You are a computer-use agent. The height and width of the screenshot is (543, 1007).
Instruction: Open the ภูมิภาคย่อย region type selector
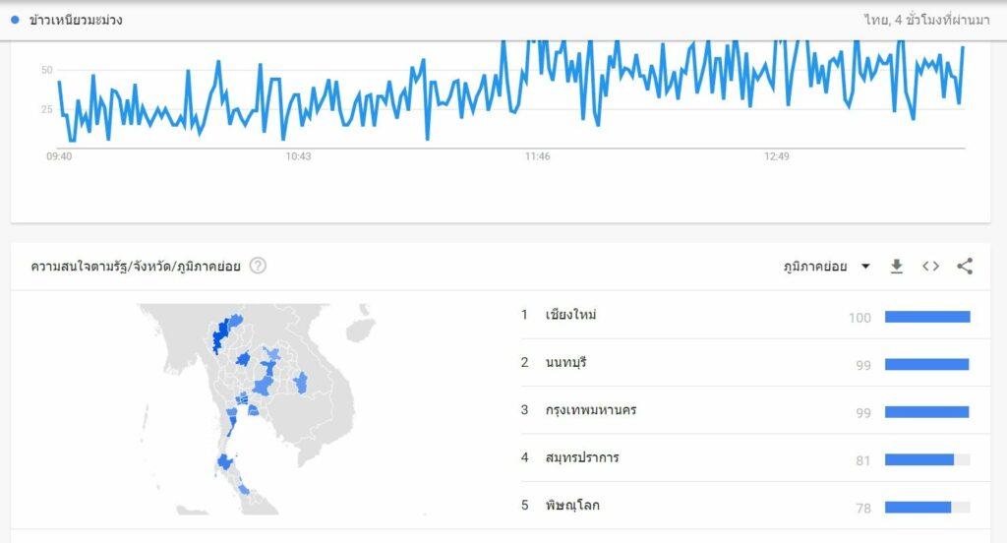826,266
